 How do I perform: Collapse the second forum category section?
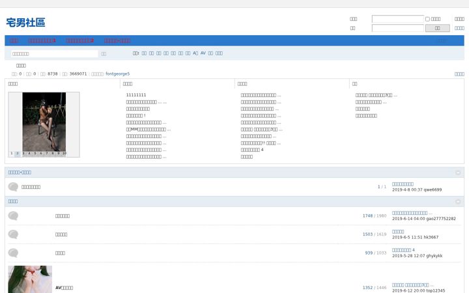tap(458, 201)
